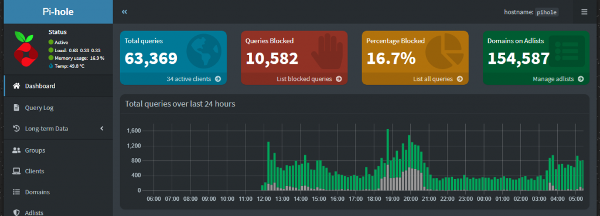The height and width of the screenshot is (216, 600).
Task: Click the first chart bar at 12:00
Action: point(262,188)
